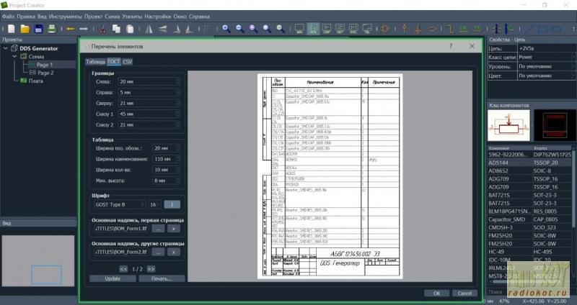577x305 pixels.
Task: Click the first magnifier zoom icon
Action: pos(226,29)
